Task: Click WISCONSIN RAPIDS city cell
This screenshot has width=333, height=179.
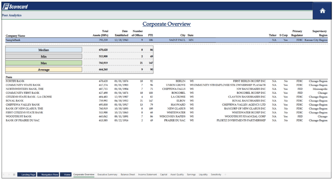Action: click(172, 117)
